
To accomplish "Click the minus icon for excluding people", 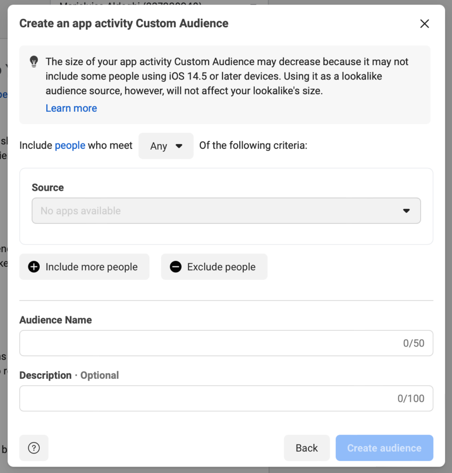I will (x=176, y=267).
